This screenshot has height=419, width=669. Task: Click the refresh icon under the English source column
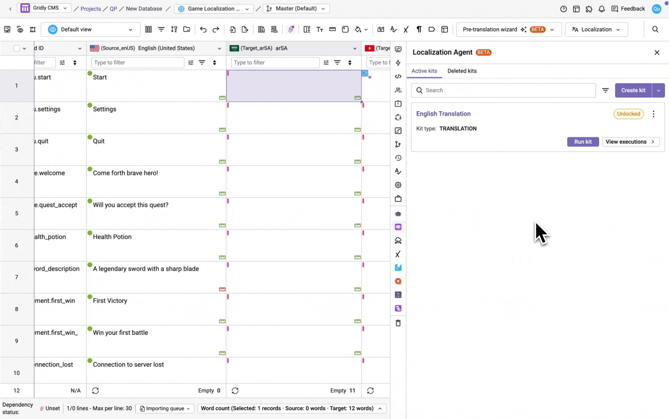(95, 391)
